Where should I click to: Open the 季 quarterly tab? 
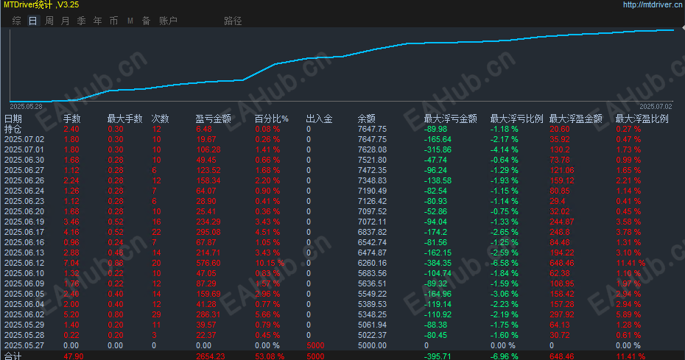point(81,21)
